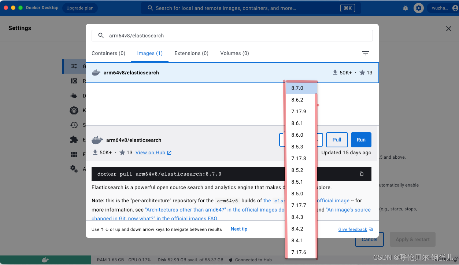This screenshot has width=459, height=265.
Task: Select tag 8.5.0 in dropdown
Action: (x=301, y=194)
